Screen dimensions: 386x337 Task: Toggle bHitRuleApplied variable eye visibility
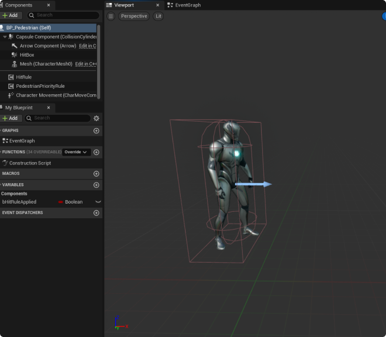pos(98,202)
